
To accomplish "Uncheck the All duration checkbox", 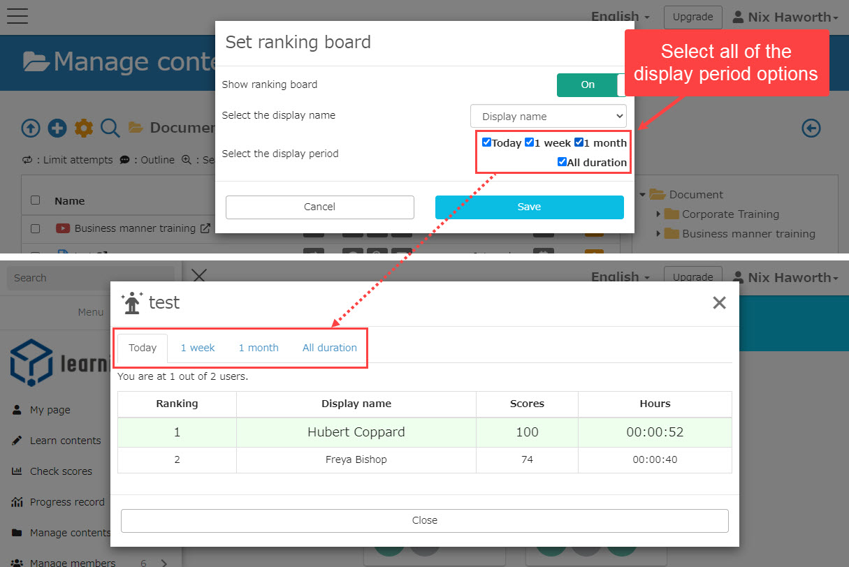I will pos(562,162).
